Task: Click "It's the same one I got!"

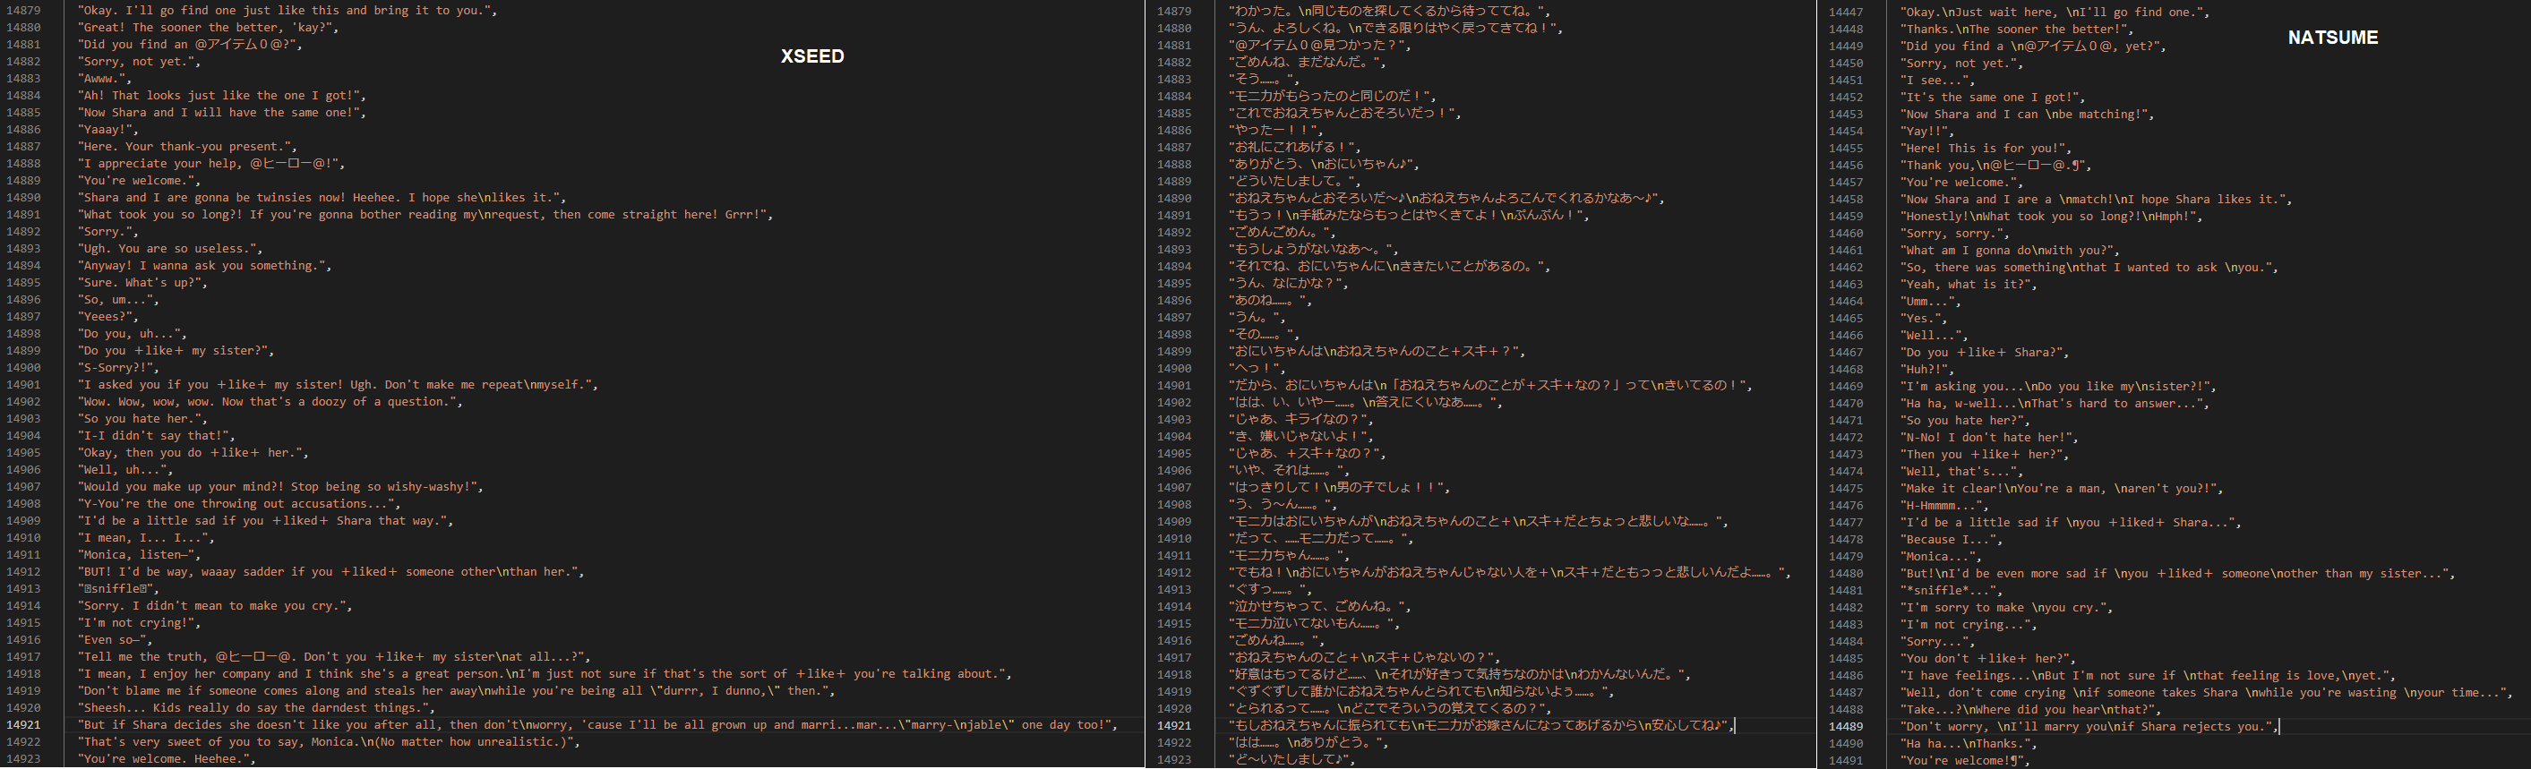Action: pos(1992,98)
